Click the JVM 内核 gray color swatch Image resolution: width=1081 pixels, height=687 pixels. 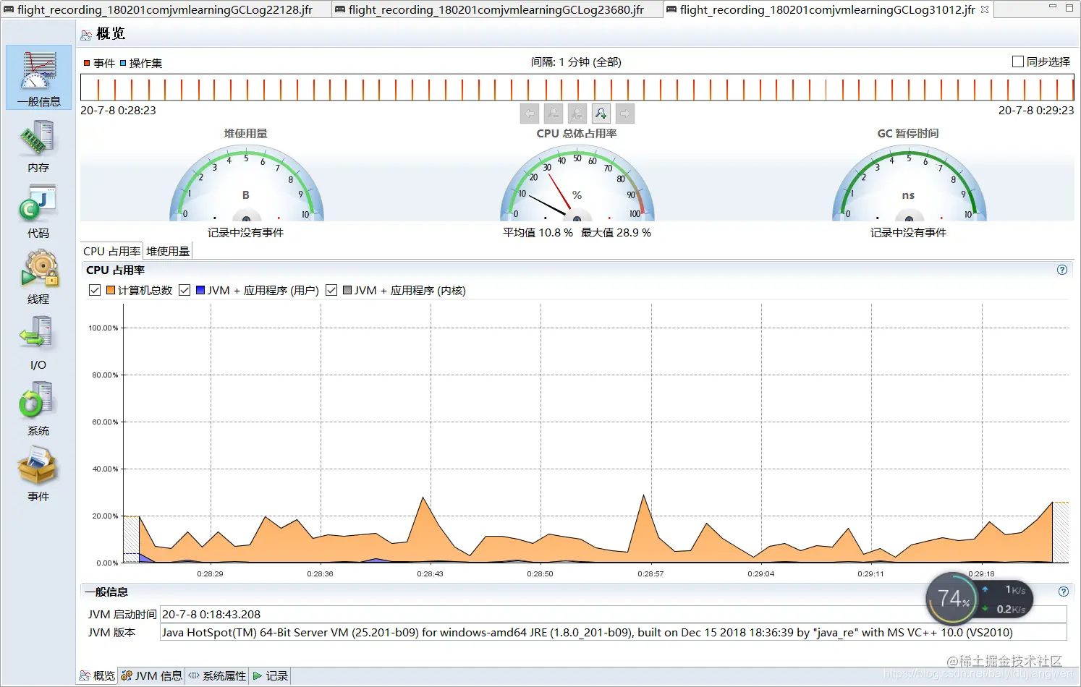click(347, 290)
